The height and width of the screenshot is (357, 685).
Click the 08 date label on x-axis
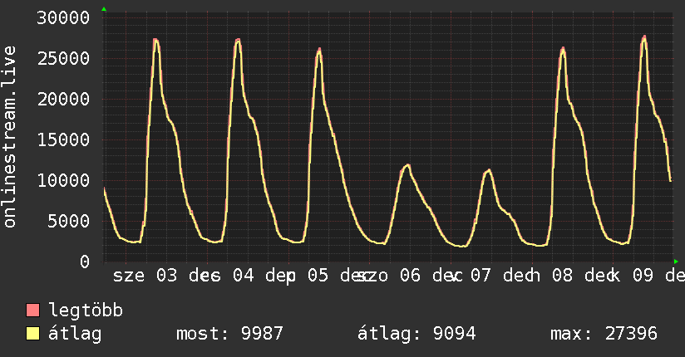point(562,276)
